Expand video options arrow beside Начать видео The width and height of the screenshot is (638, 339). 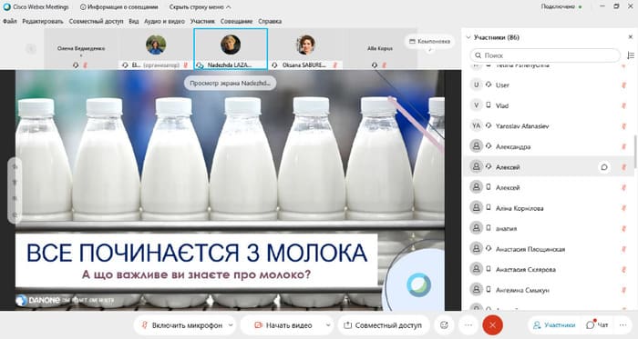coord(328,325)
